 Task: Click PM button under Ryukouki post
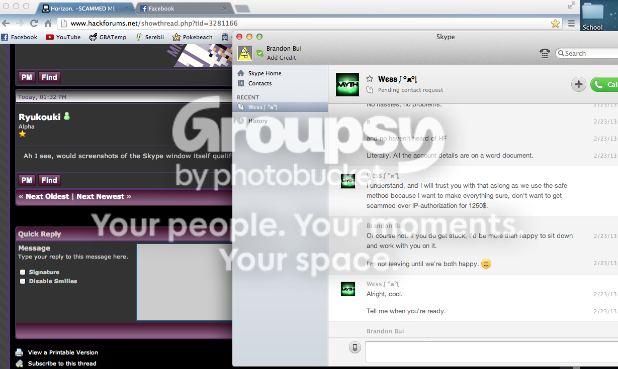pyautogui.click(x=27, y=180)
